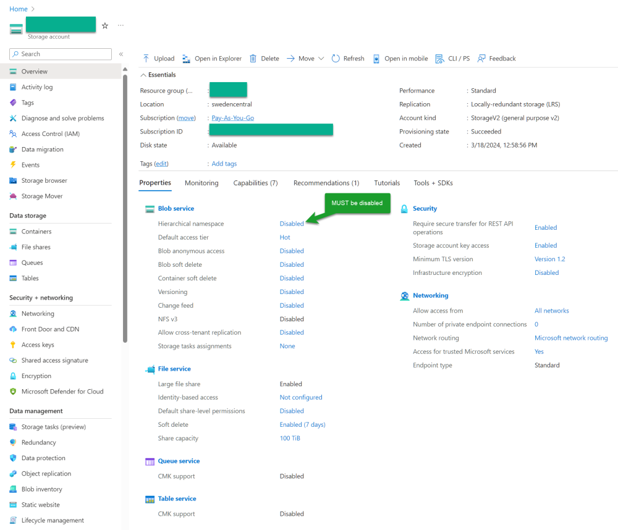Screen dimensions: 618x530
Task: Select the Tools + SDKs tab
Action: click(433, 183)
